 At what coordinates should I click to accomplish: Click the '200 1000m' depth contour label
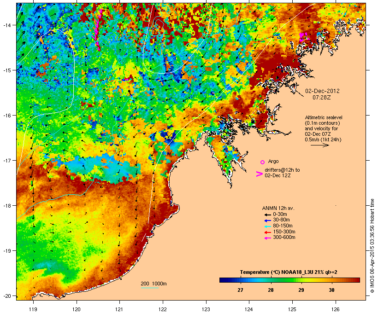click(154, 284)
